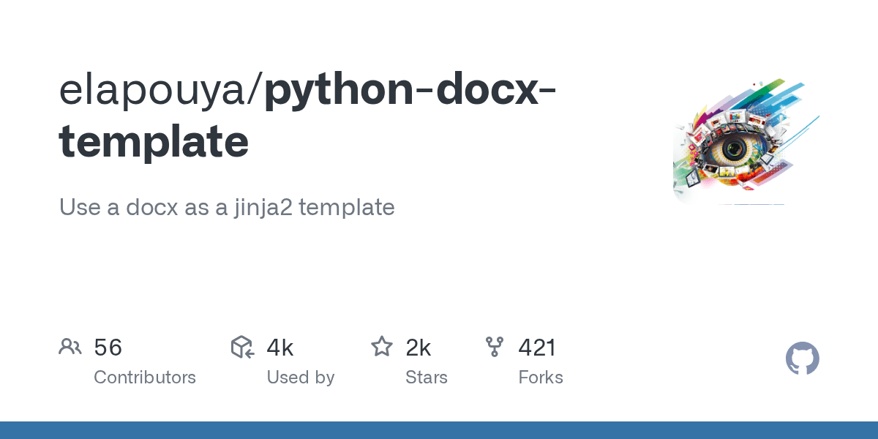Click the blue language bar at bottom
The image size is (878, 439).
coord(439,430)
